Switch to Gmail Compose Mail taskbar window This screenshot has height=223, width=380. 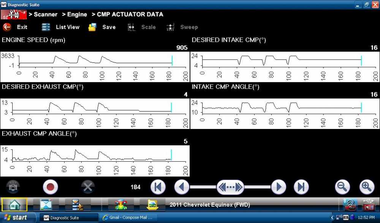coord(127,218)
